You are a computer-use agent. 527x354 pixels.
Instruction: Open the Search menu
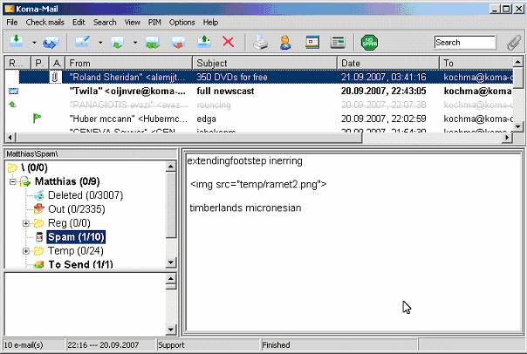pyautogui.click(x=105, y=23)
